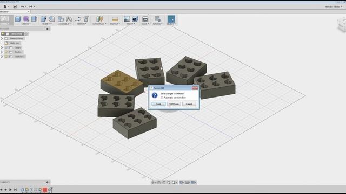Select the Construct plane icon
Image resolution: width=346 pixels, height=194 pixels.
99,19
